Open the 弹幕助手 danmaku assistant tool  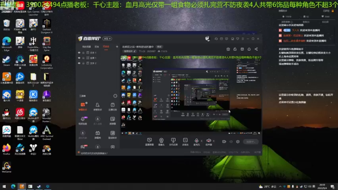point(83,106)
